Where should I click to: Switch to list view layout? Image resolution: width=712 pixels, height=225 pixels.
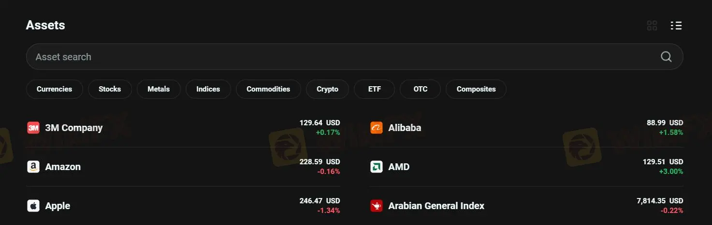(x=676, y=26)
